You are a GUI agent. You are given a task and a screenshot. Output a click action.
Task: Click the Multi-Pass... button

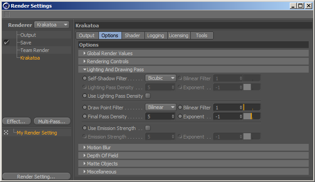coord(52,121)
